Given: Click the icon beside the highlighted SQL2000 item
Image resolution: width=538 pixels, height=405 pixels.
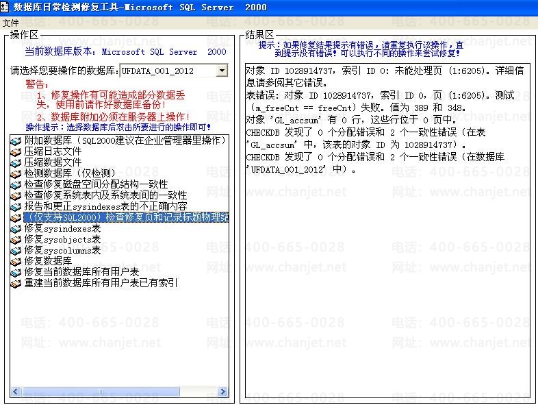Looking at the screenshot, I should click(x=16, y=218).
